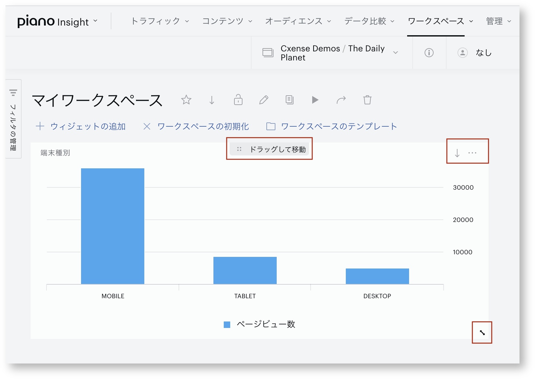Screen dimensions: 535x379
Task: Click the なし user label
Action: point(484,53)
